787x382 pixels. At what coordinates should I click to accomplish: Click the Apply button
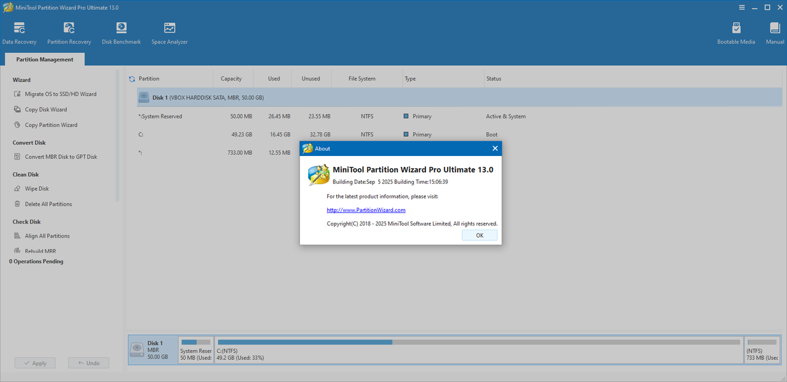point(35,363)
